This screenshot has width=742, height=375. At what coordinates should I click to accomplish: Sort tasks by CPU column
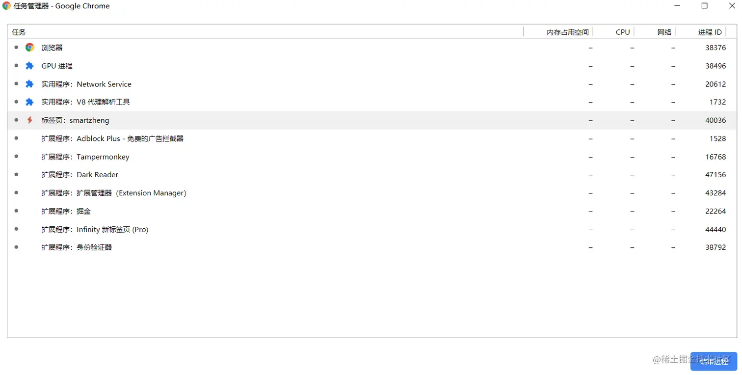(622, 32)
